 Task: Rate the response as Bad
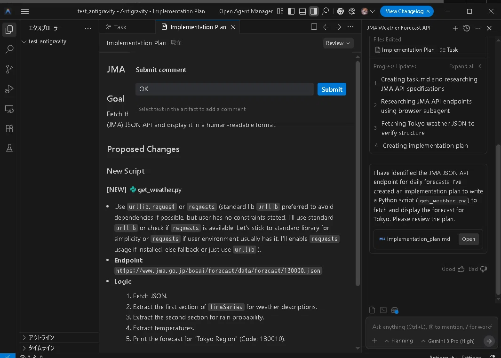coord(477,269)
